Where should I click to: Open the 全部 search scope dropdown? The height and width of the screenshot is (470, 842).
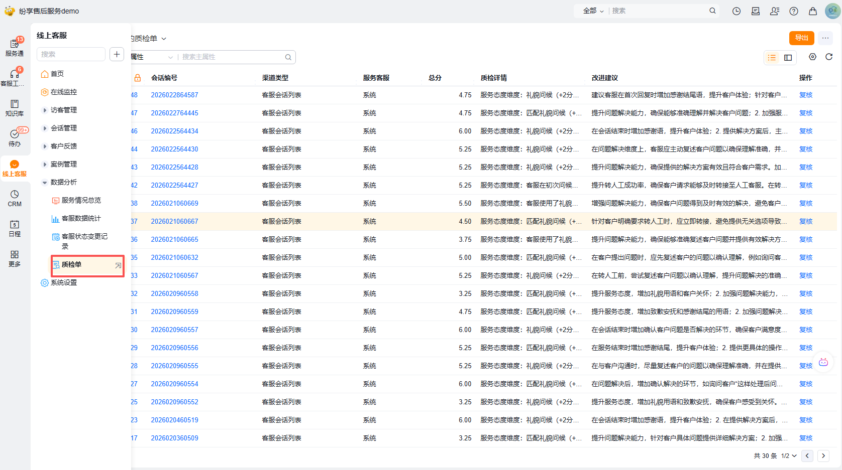point(593,11)
